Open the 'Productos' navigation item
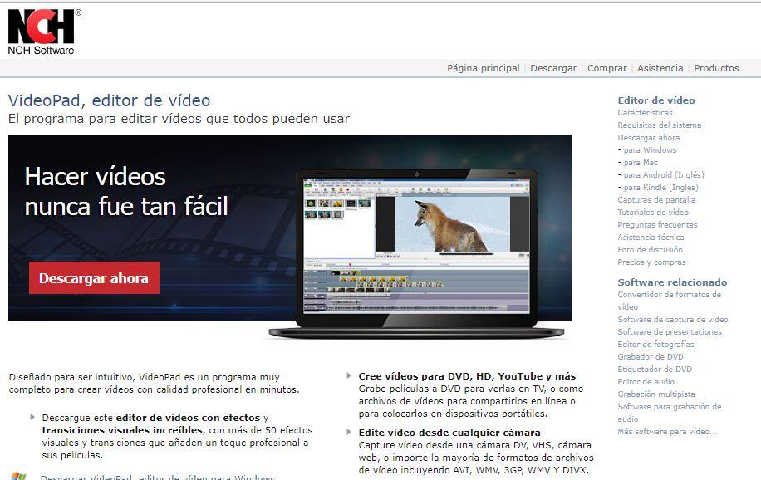 (716, 68)
